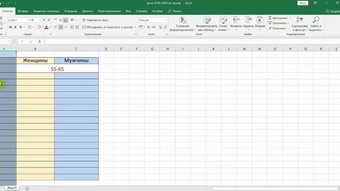The width and height of the screenshot is (340, 191).
Task: Apply accounting number format icon
Action: [141, 27]
